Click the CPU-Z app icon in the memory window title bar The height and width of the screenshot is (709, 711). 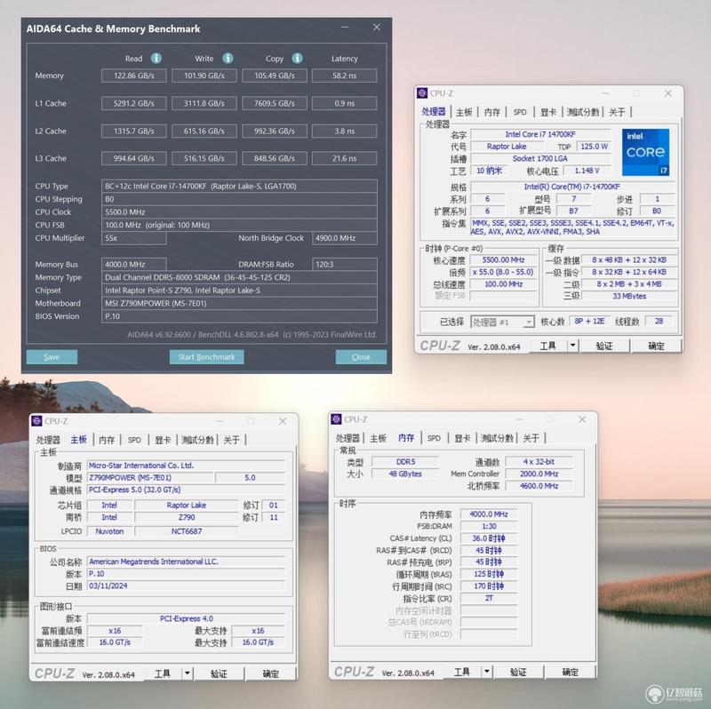(x=336, y=418)
